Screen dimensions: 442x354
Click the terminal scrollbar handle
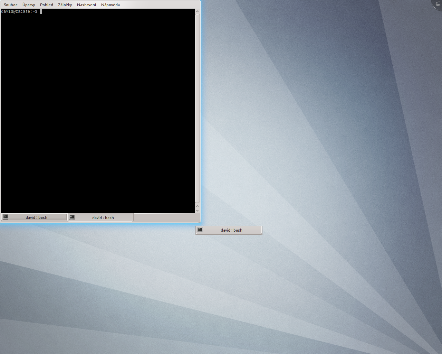[198, 109]
